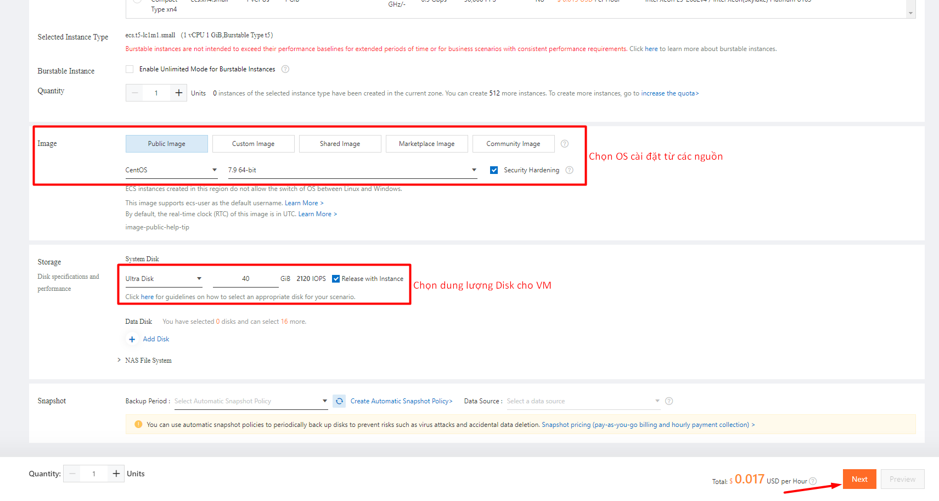Click the refresh icon next to Backup Period
The width and height of the screenshot is (939, 501).
339,401
